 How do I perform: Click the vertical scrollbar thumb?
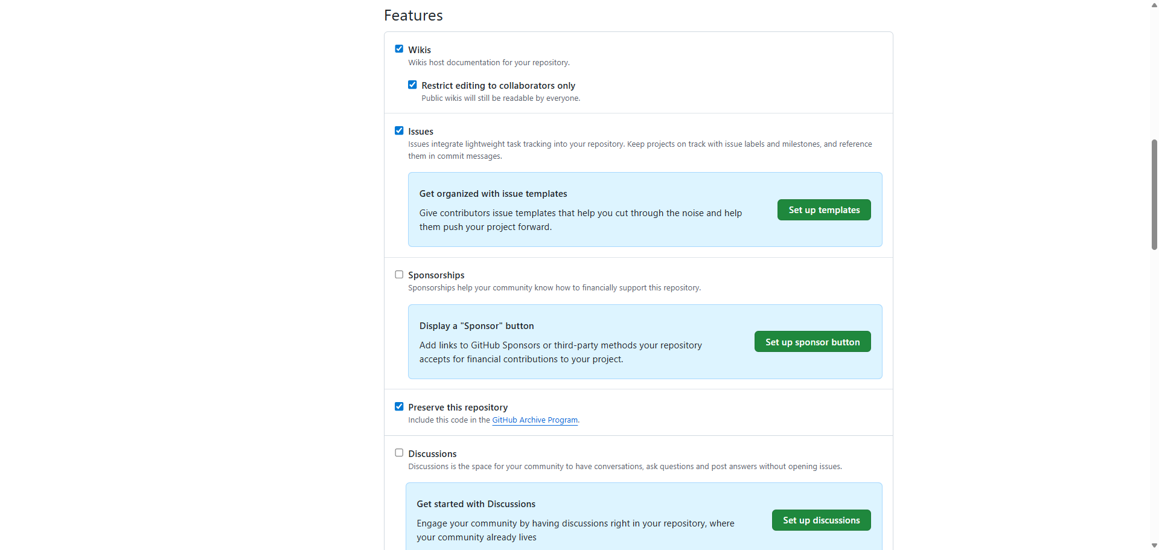tap(1154, 193)
